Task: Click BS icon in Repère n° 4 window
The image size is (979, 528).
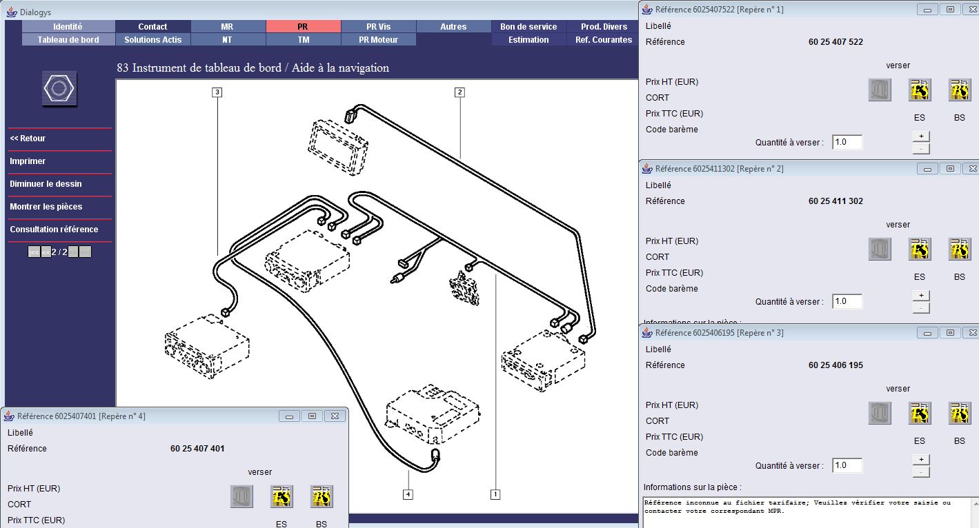Action: coord(322,496)
